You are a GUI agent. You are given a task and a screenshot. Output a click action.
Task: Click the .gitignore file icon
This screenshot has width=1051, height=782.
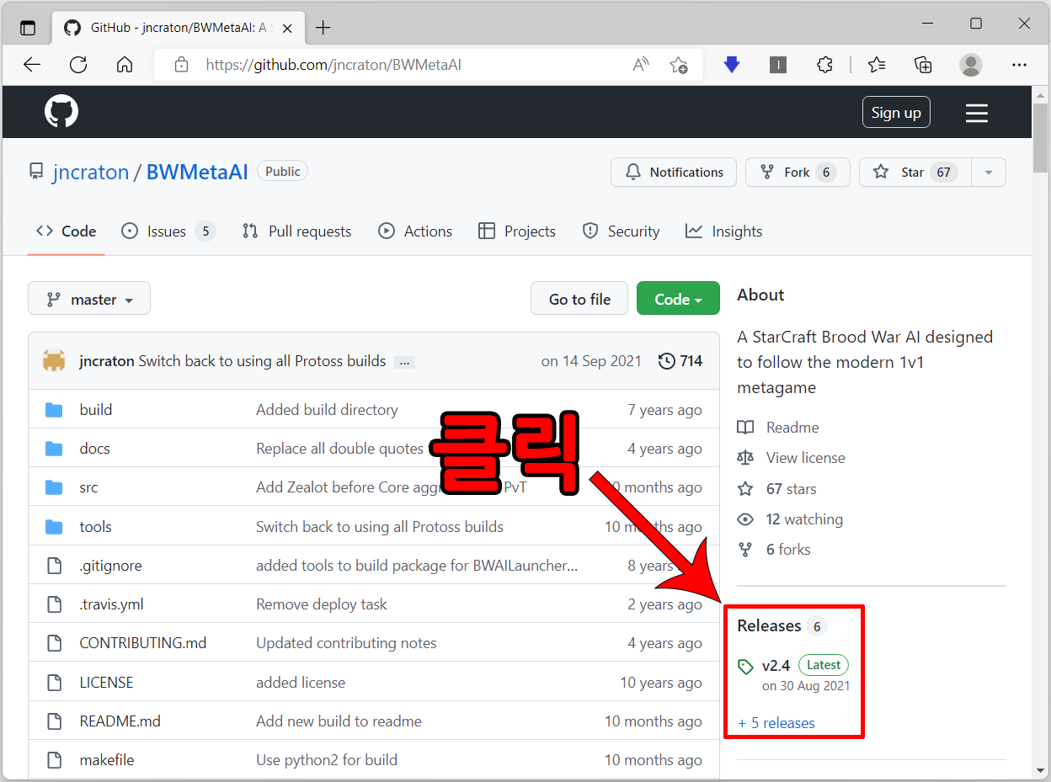pyautogui.click(x=54, y=566)
